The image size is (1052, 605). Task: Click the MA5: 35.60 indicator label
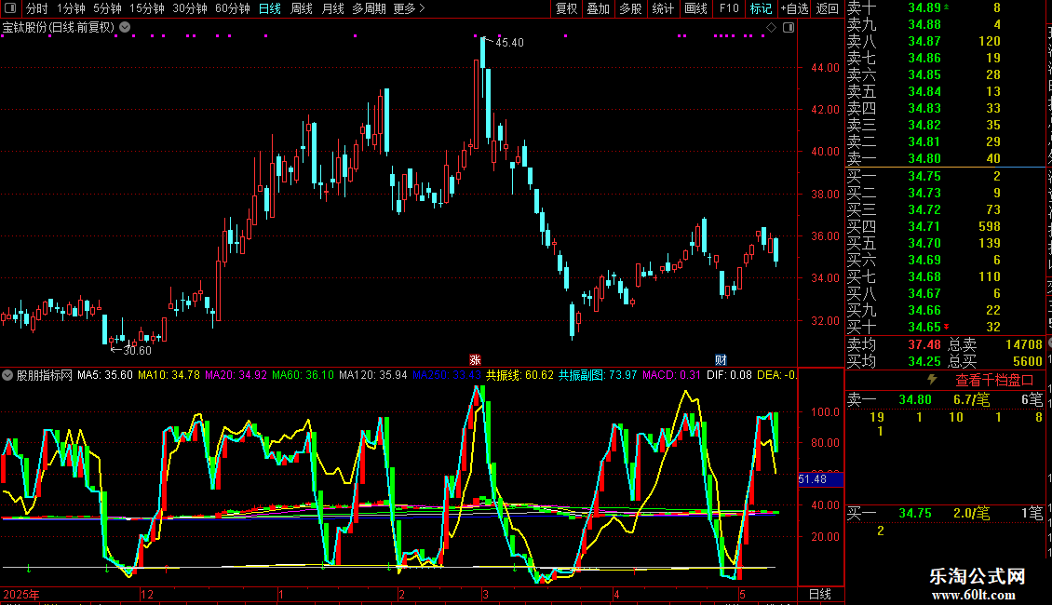click(105, 375)
